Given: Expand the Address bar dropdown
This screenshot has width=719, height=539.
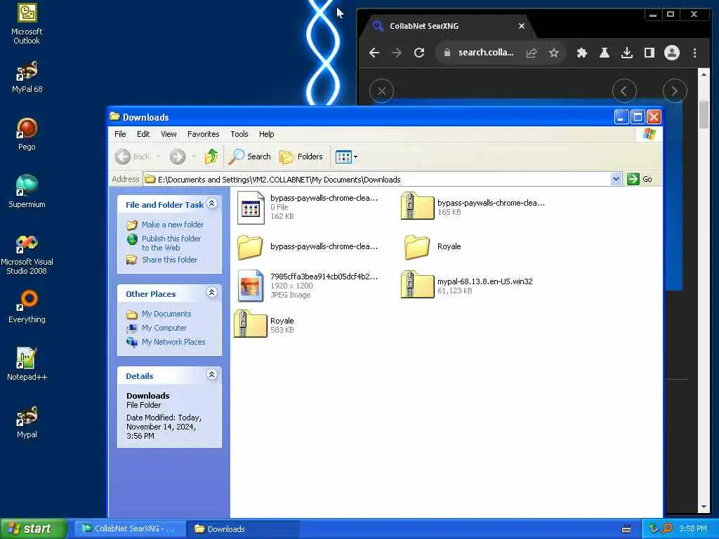Looking at the screenshot, I should tap(616, 179).
